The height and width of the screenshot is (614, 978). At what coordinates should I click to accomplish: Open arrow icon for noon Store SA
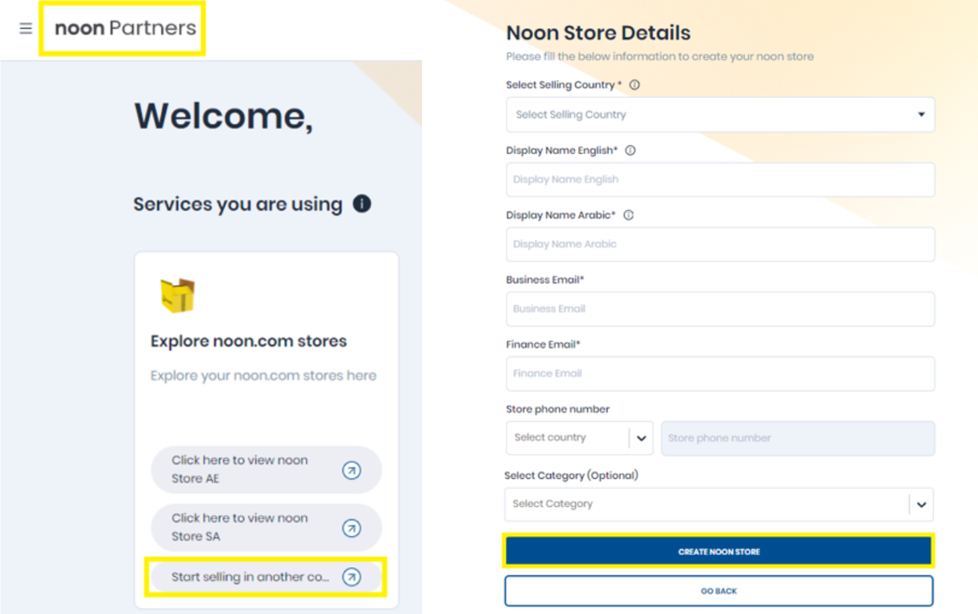click(351, 528)
